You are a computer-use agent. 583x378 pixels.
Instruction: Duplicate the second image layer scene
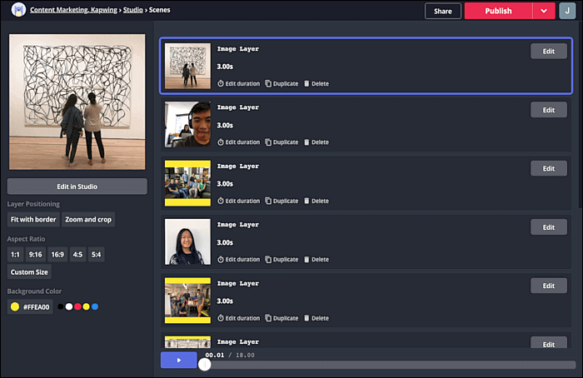(x=282, y=142)
